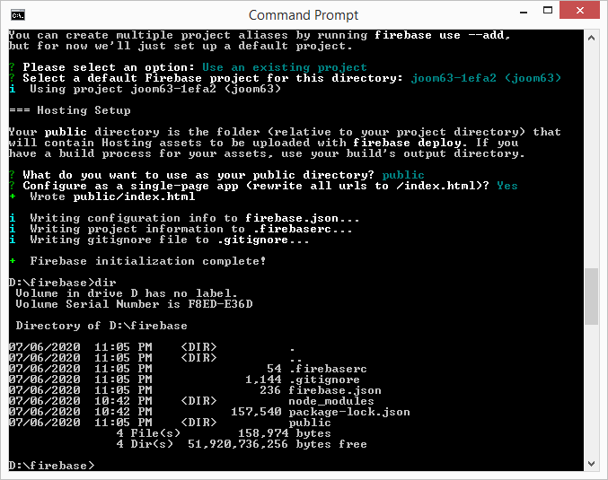Click the "D:\firebase>dir" command line
Viewport: 608px width, 480px height.
(x=61, y=283)
